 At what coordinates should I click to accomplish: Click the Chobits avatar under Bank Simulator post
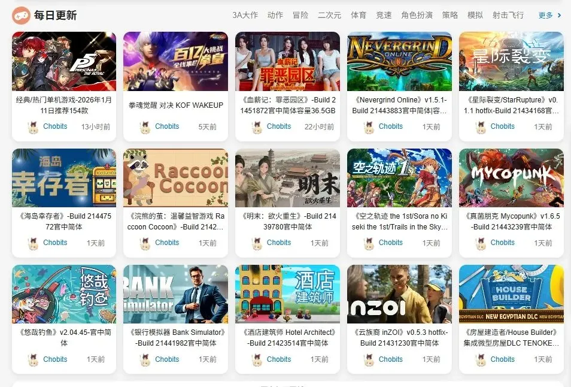pos(145,360)
